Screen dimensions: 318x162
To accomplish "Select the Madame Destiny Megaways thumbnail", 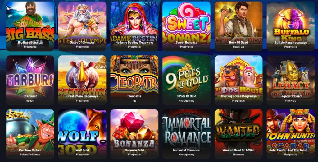I will (134, 26).
